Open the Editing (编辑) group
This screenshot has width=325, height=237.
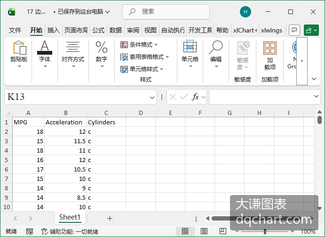pyautogui.click(x=216, y=55)
